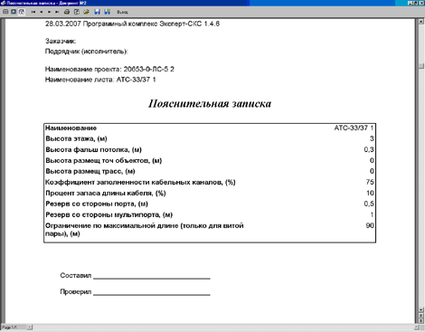The image size is (425, 332).
Task: Go to previous page arrow
Action: (x=42, y=12)
